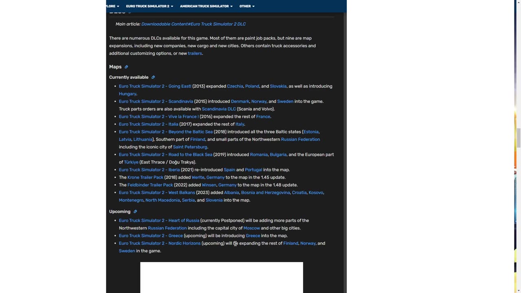
Task: Edit the Maps section via pencil icon
Action: [126, 67]
